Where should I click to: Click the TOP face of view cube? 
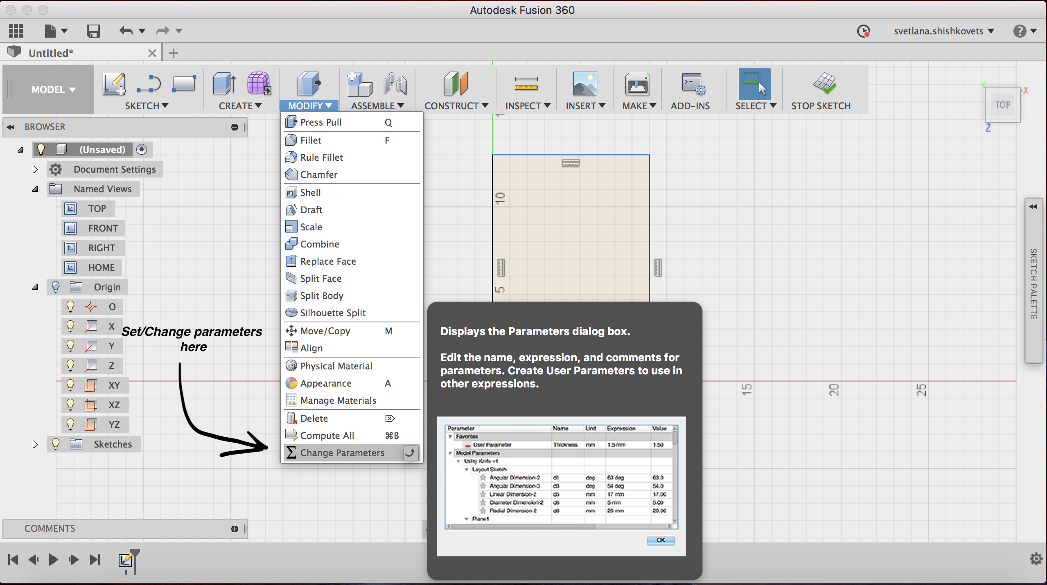(1002, 105)
